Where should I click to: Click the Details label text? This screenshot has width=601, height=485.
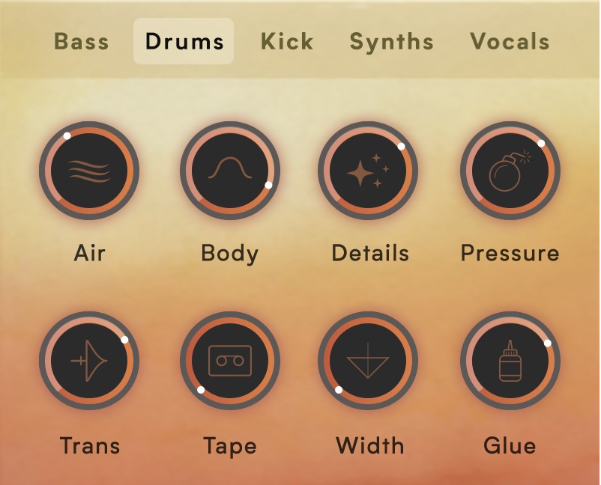tap(370, 253)
